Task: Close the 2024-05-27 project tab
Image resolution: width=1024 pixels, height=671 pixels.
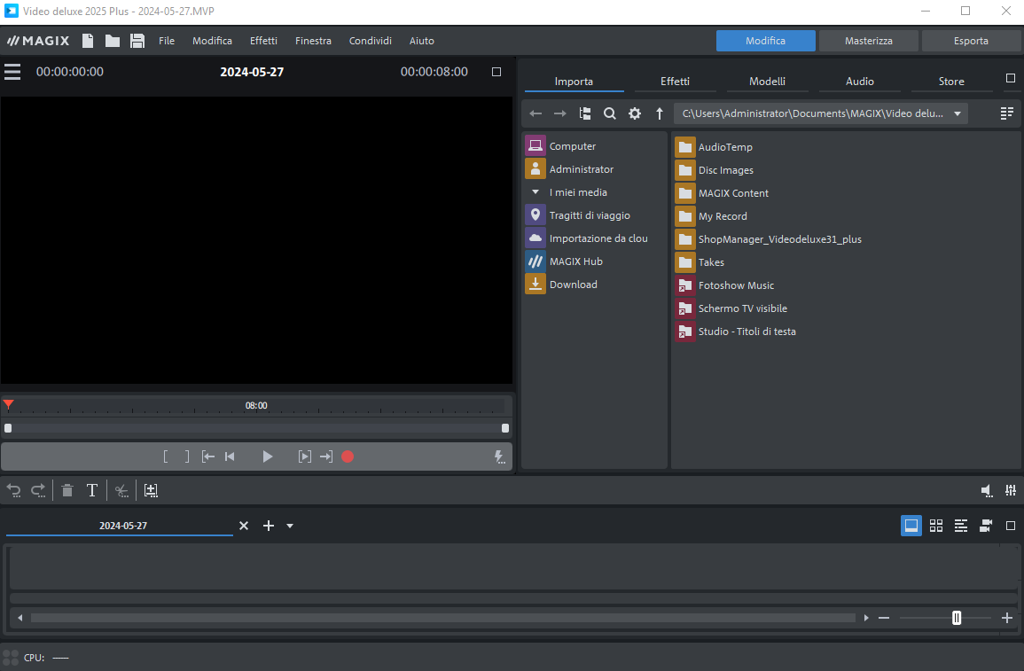Action: [x=244, y=526]
